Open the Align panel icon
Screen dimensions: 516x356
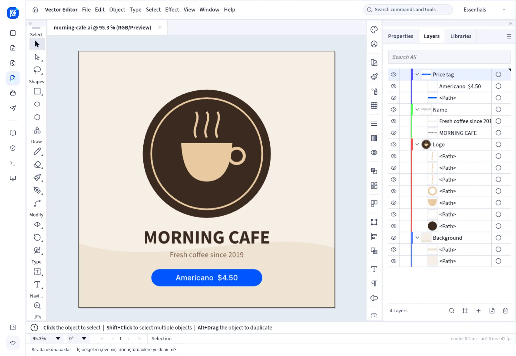[x=374, y=236]
